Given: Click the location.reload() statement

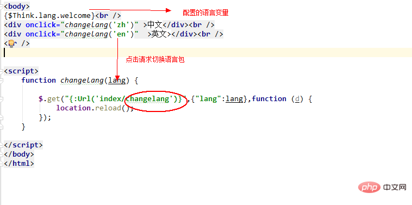Looking at the screenshot, I should tap(95, 108).
